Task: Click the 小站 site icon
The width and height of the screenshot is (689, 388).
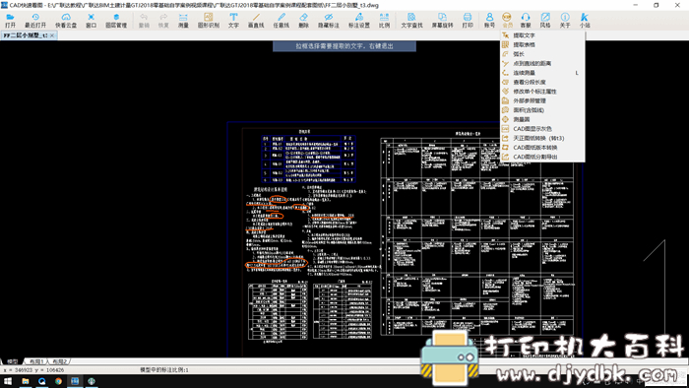Action: pos(585,21)
